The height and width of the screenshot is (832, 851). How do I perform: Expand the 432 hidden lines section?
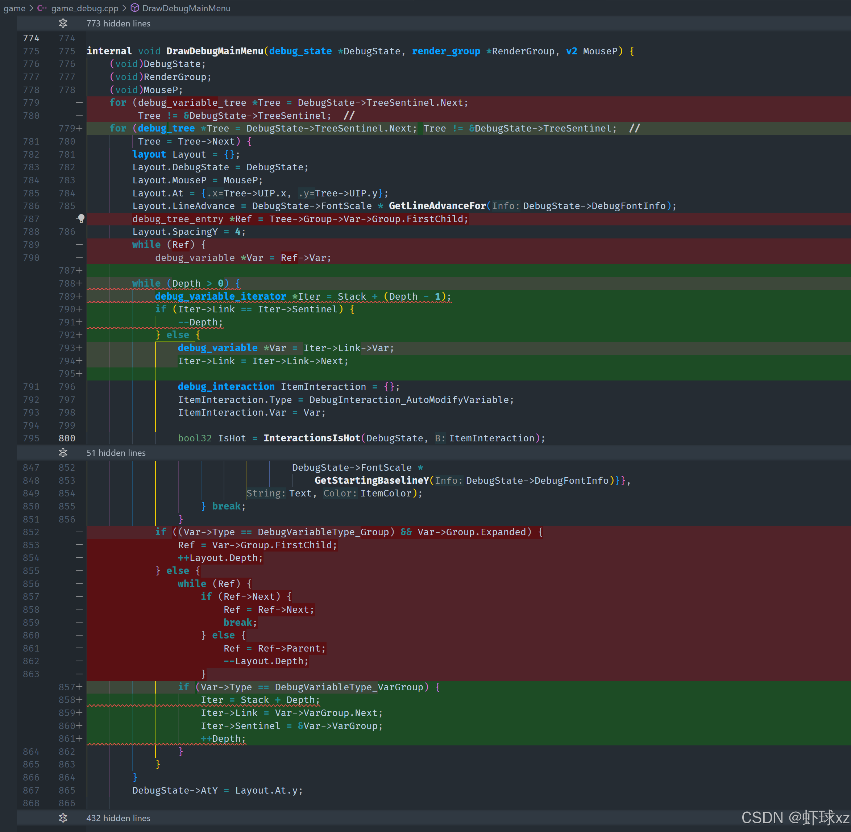pos(118,818)
